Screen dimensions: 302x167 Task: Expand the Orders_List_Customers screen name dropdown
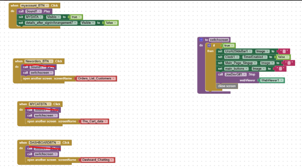[114, 78]
